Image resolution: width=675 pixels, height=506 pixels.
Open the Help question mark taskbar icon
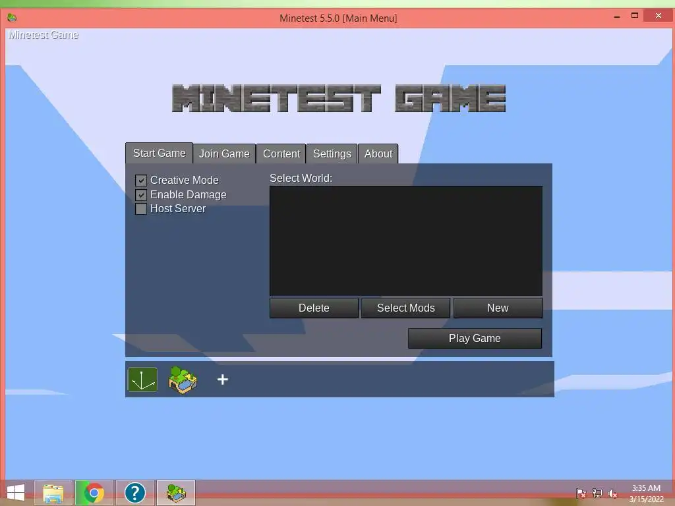(134, 493)
